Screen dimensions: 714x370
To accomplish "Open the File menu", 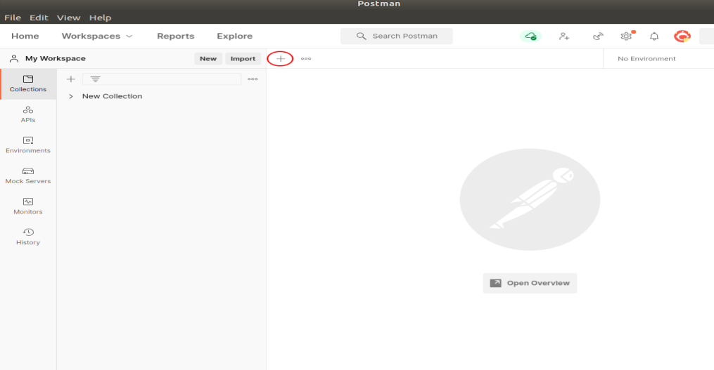I will coord(13,18).
